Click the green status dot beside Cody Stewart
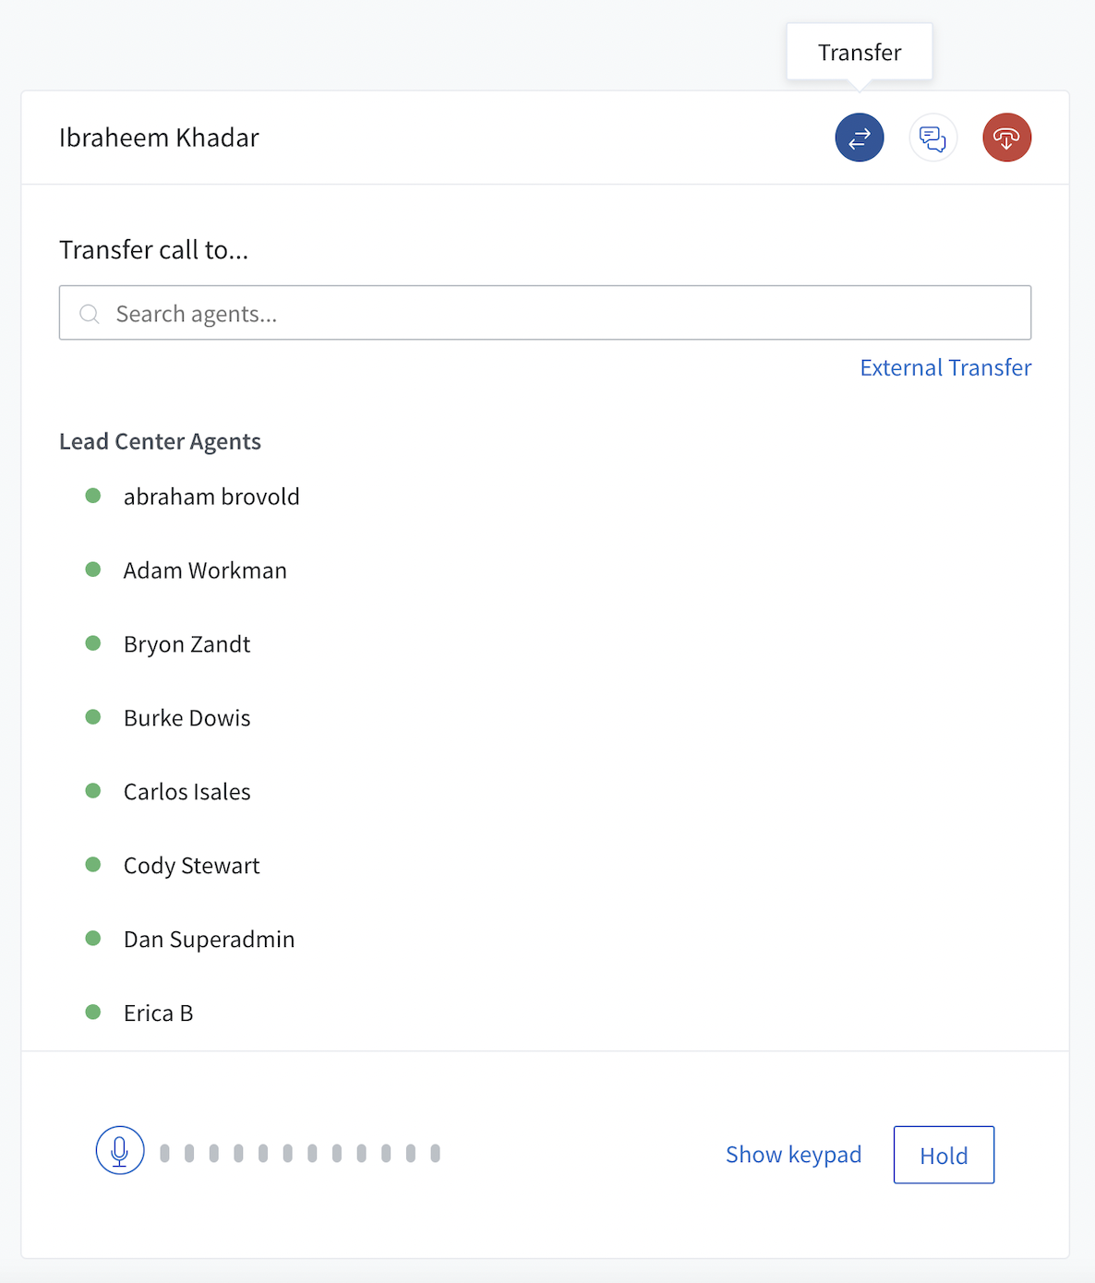This screenshot has width=1095, height=1283. (92, 865)
